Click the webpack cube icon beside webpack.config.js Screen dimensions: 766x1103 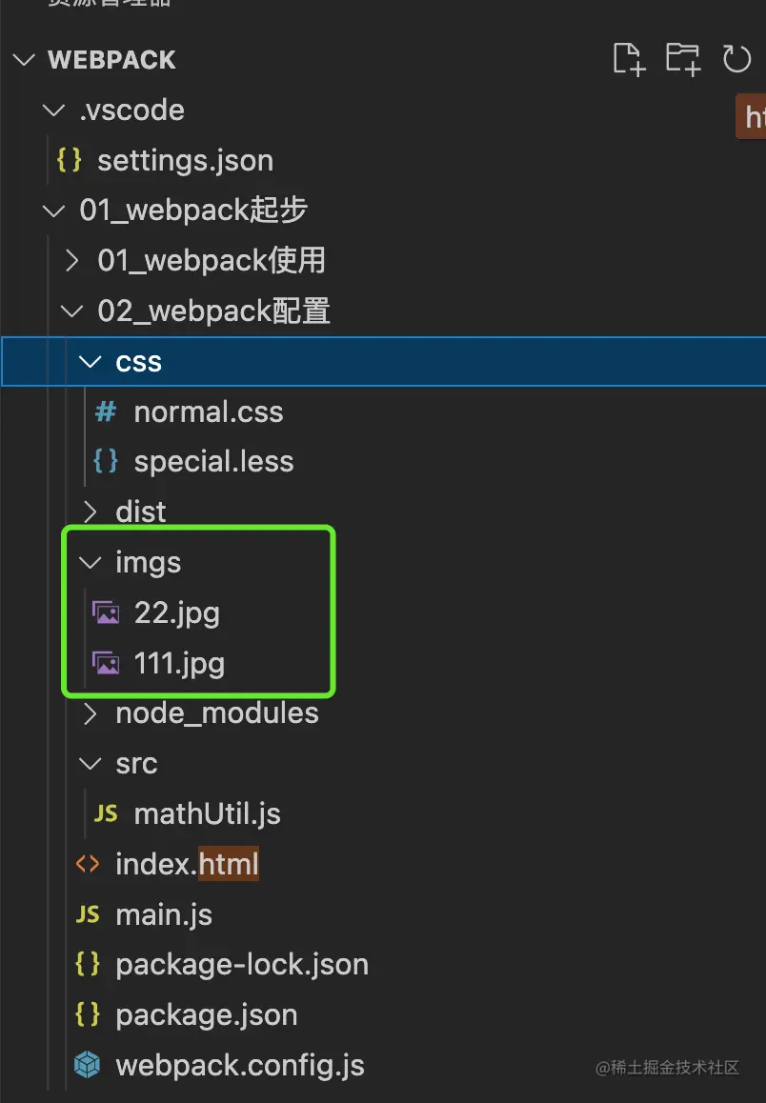(x=88, y=1065)
